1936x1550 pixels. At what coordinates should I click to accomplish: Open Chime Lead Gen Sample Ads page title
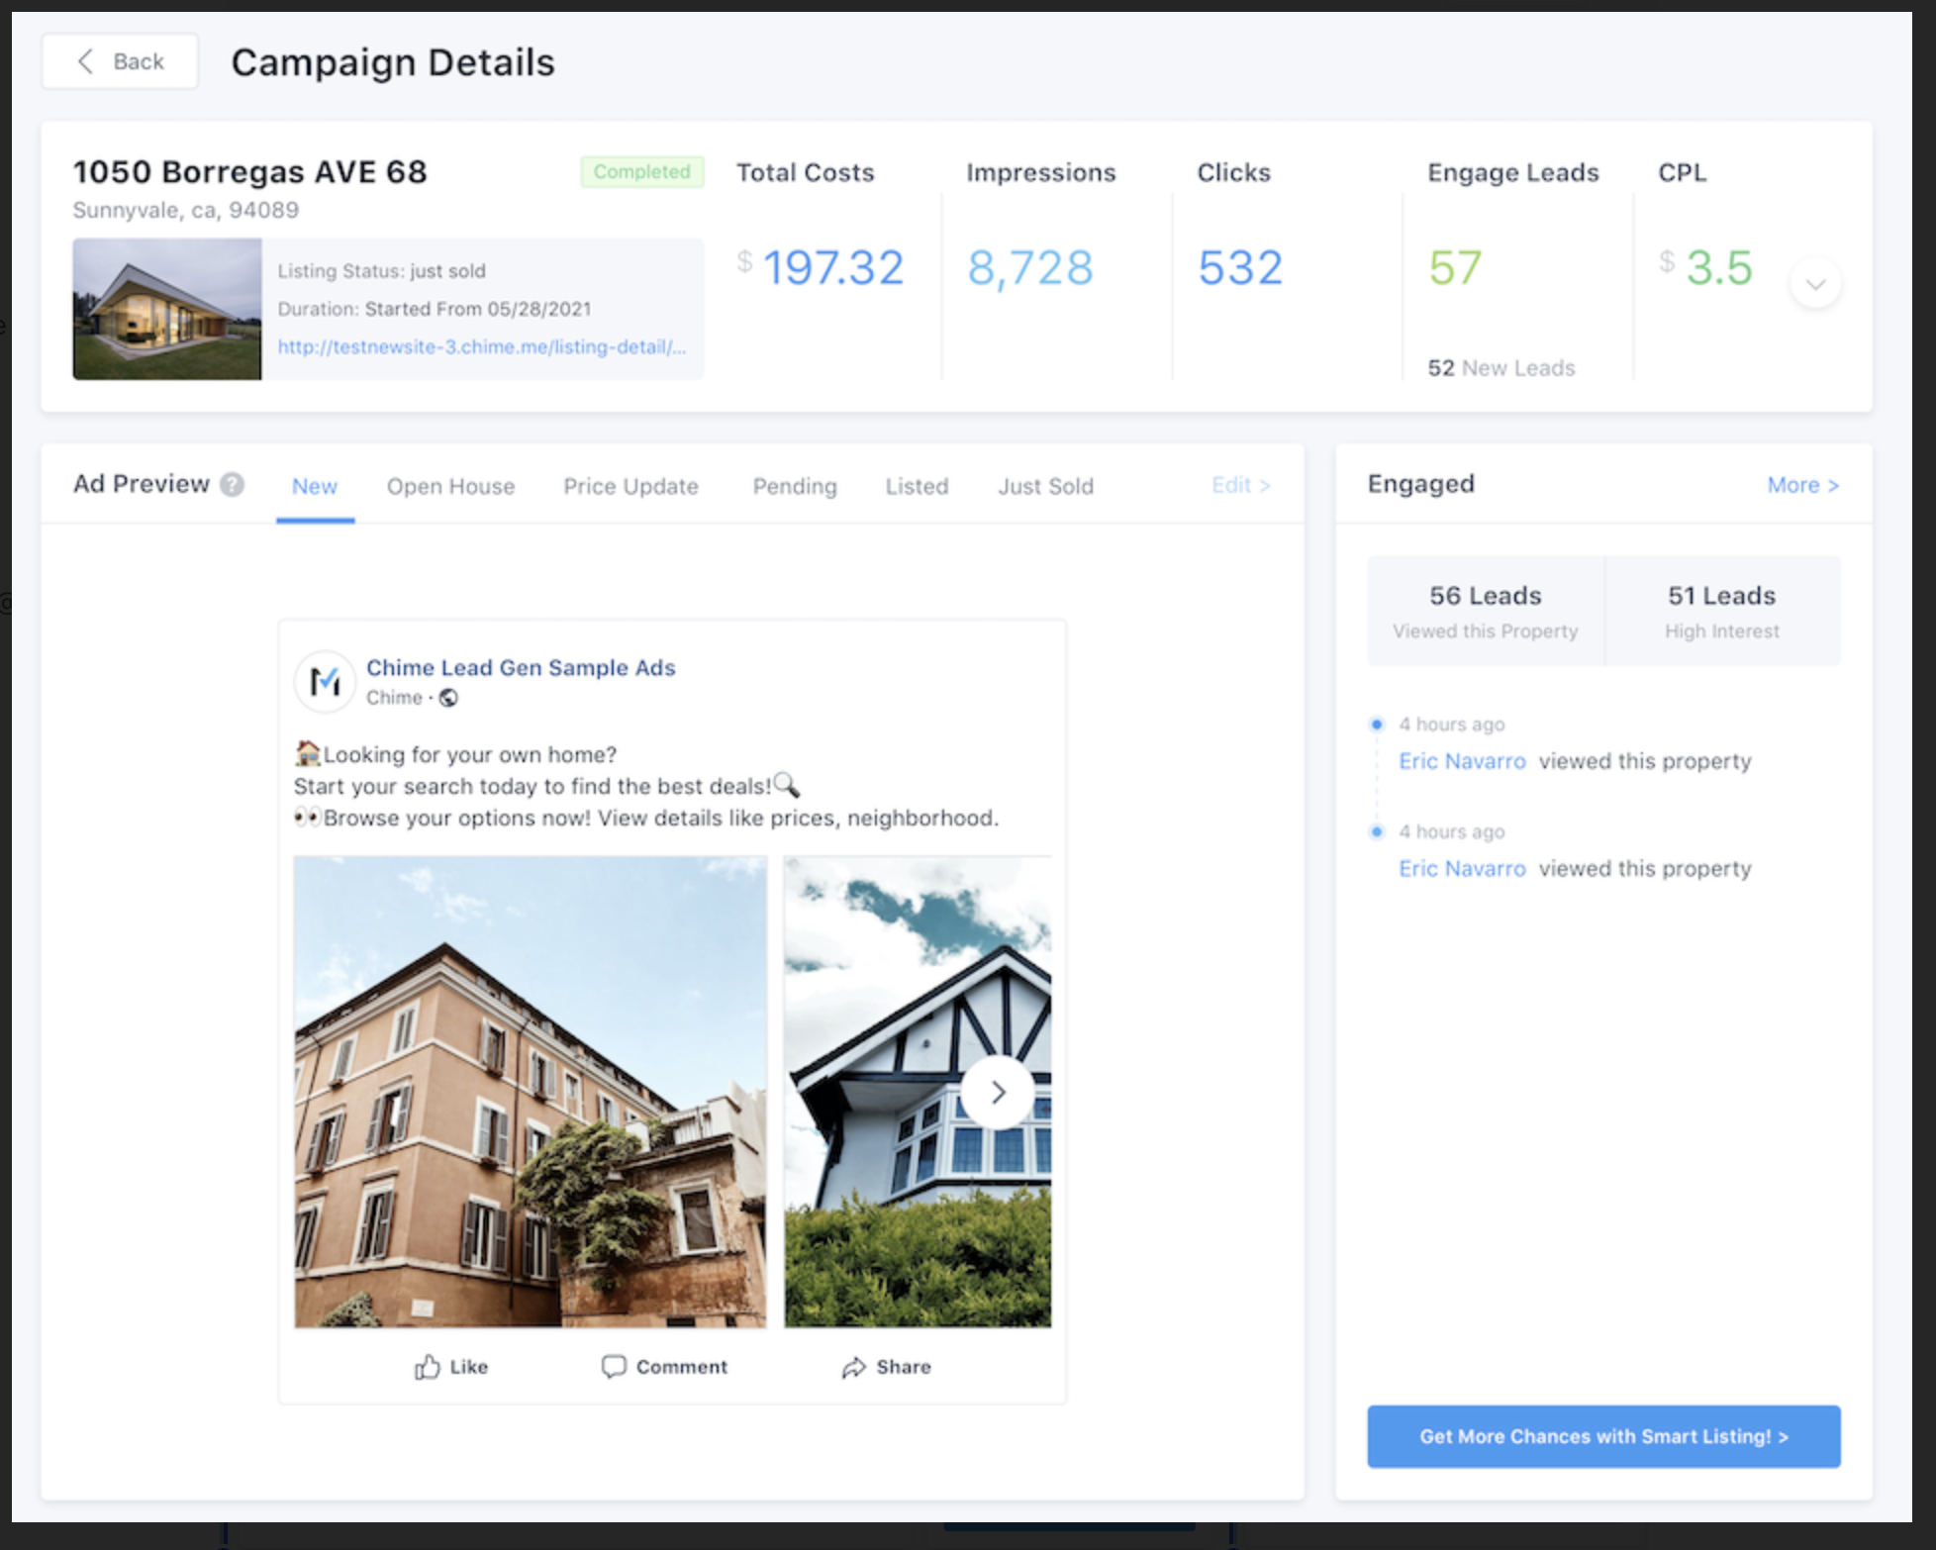click(x=521, y=668)
